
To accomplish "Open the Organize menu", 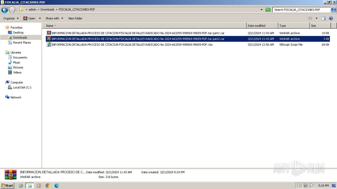I will [11, 18].
